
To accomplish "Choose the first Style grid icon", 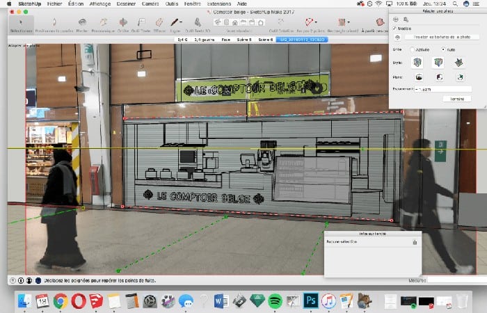I will tap(417, 63).
